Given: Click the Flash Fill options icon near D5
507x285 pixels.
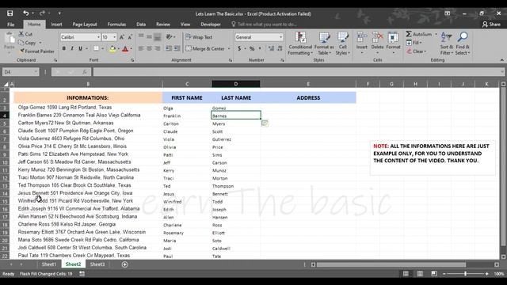Looking at the screenshot, I should click(x=265, y=123).
